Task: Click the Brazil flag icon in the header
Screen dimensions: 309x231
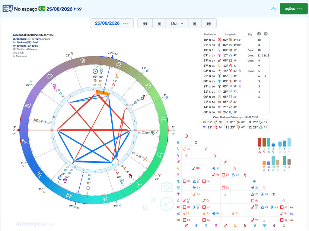Action: (x=42, y=9)
